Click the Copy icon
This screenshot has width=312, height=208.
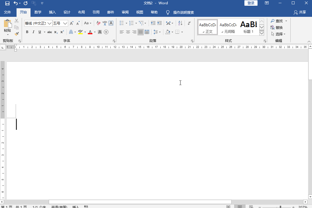click(17, 27)
